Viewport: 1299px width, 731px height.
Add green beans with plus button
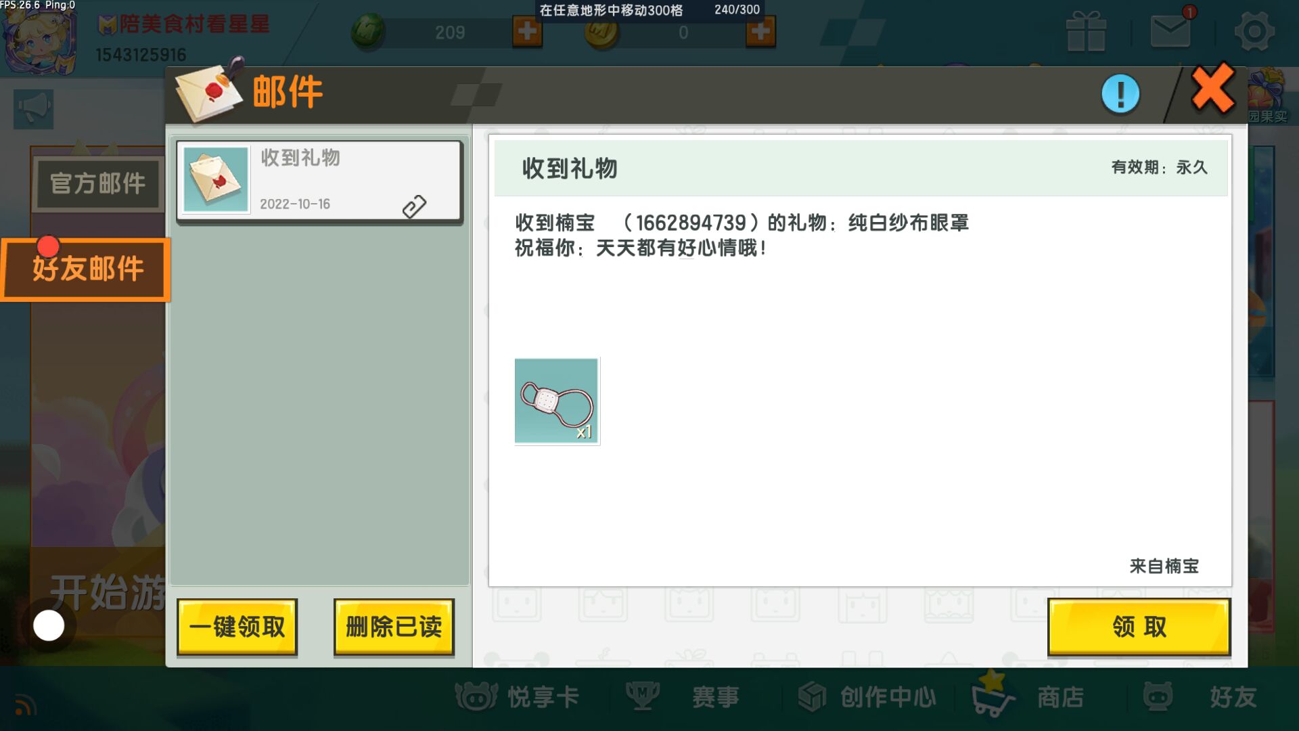527,31
